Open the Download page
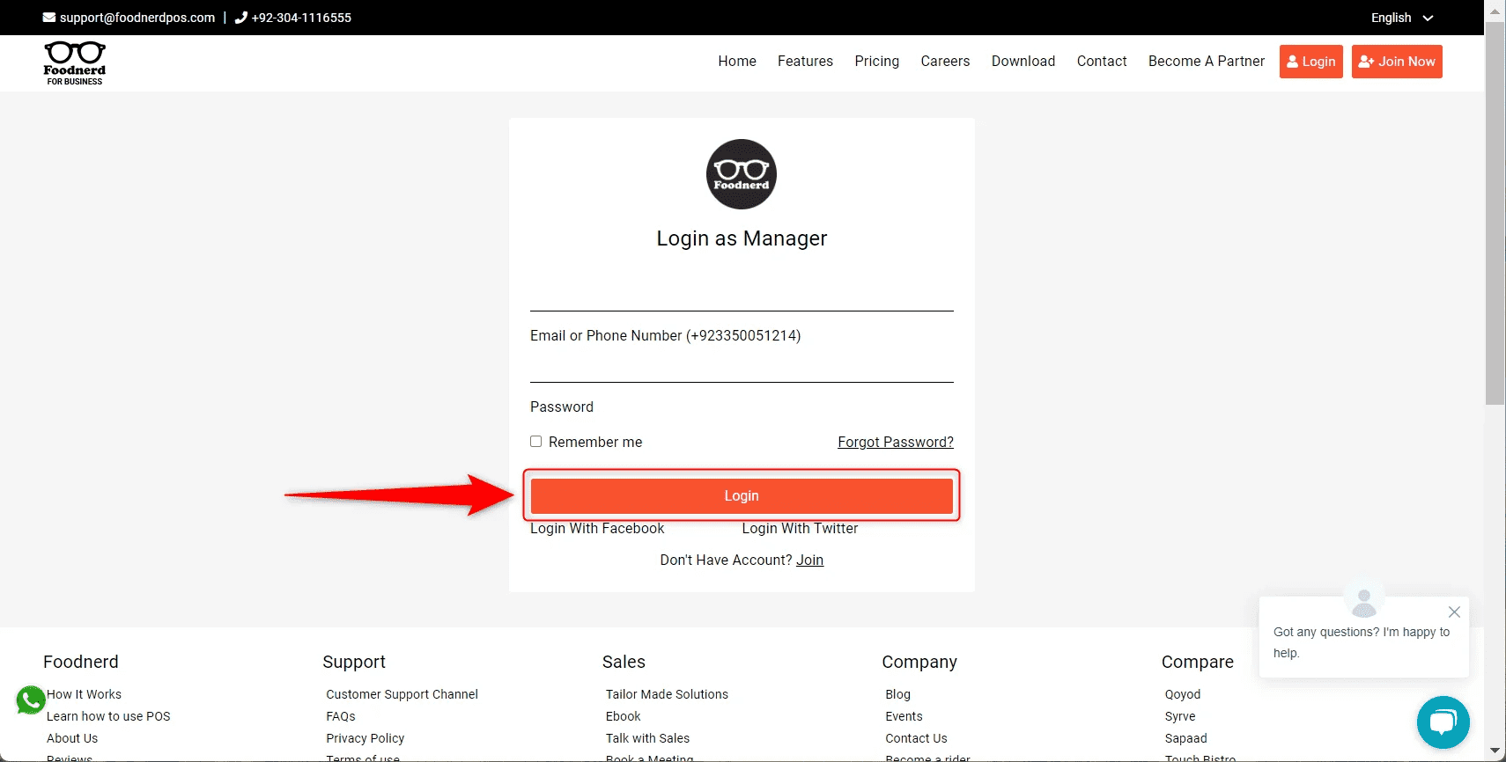Viewport: 1506px width, 762px height. [x=1023, y=62]
